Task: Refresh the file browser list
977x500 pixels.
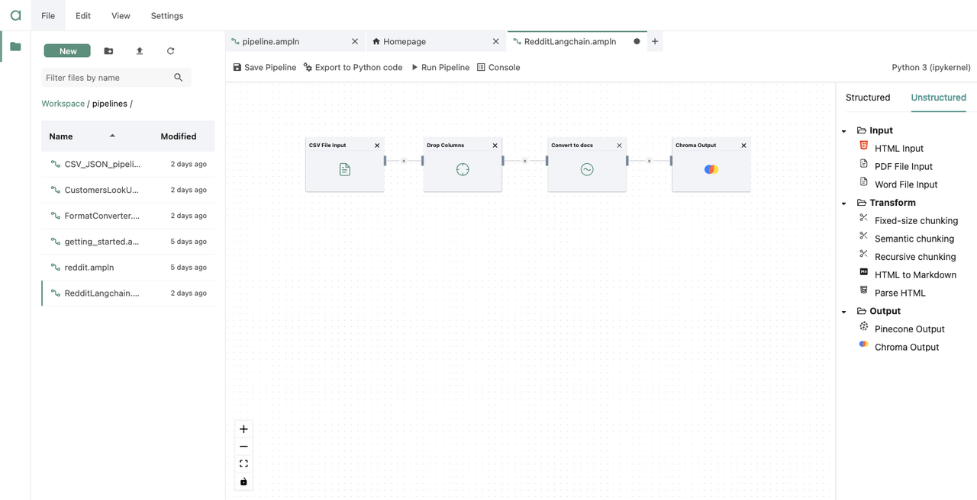Action: [x=170, y=51]
